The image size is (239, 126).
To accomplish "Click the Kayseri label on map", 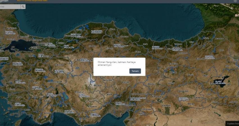I will pyautogui.click(x=126, y=82).
